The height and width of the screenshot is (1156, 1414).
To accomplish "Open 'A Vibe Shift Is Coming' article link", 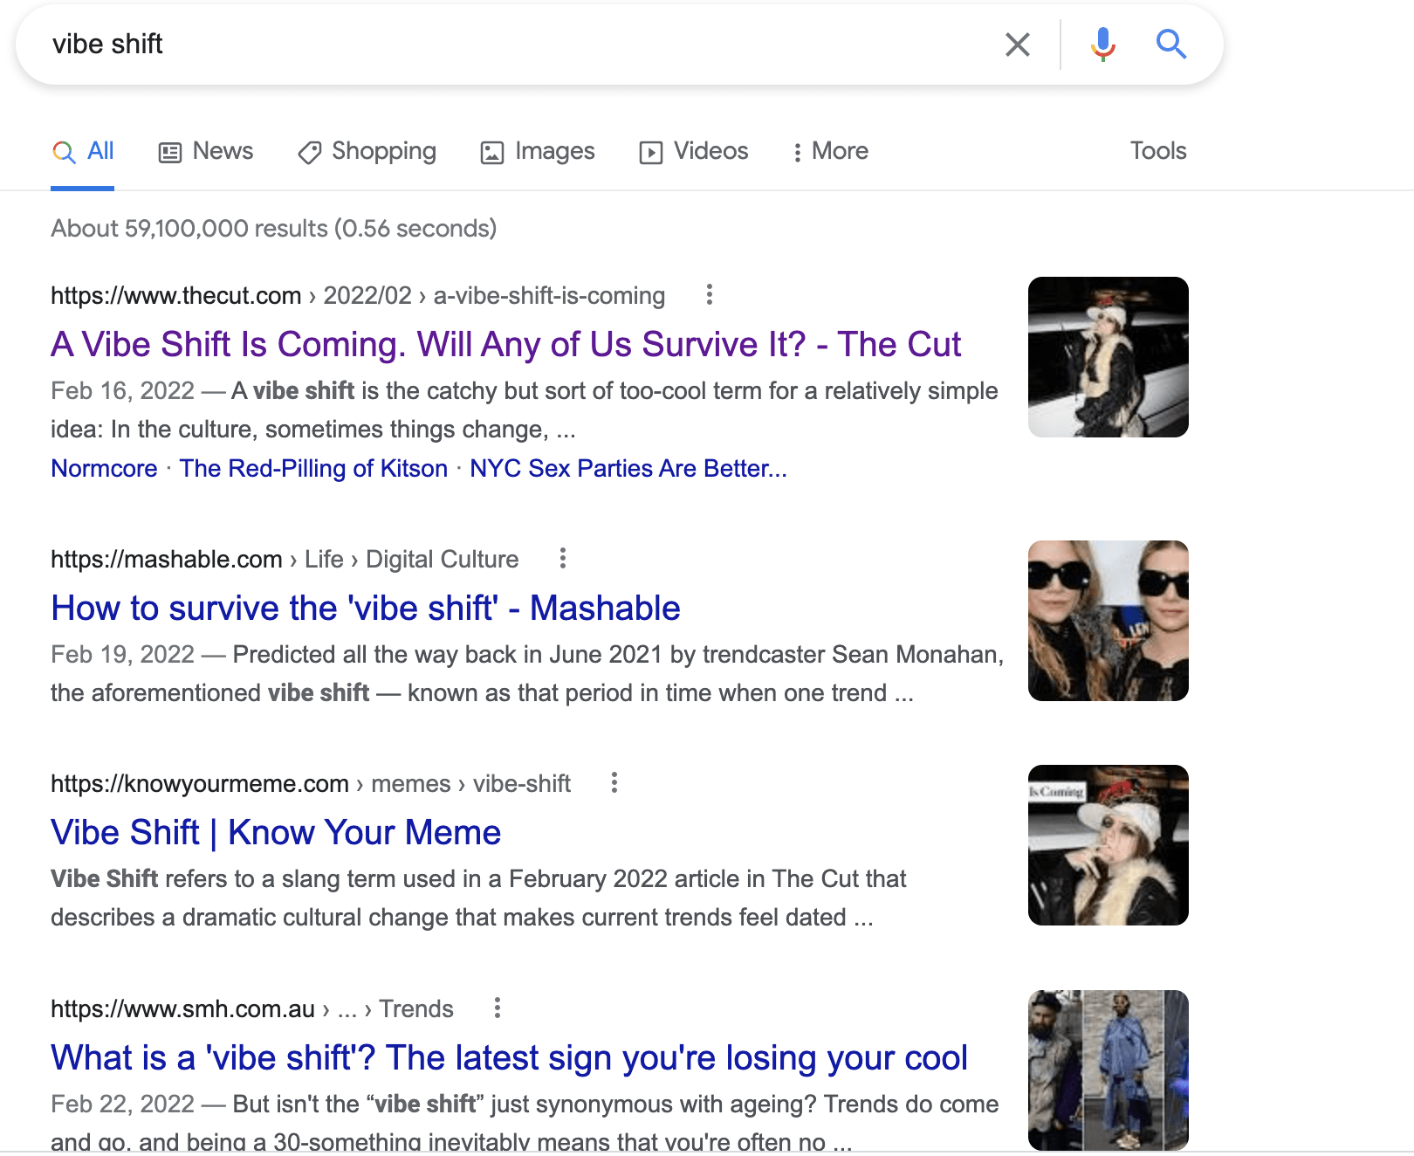I will pyautogui.click(x=505, y=345).
